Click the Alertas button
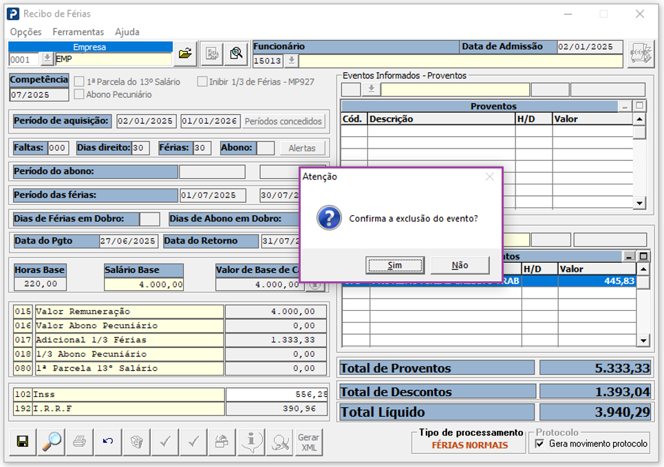Screen dimensions: 664x467 [302, 148]
